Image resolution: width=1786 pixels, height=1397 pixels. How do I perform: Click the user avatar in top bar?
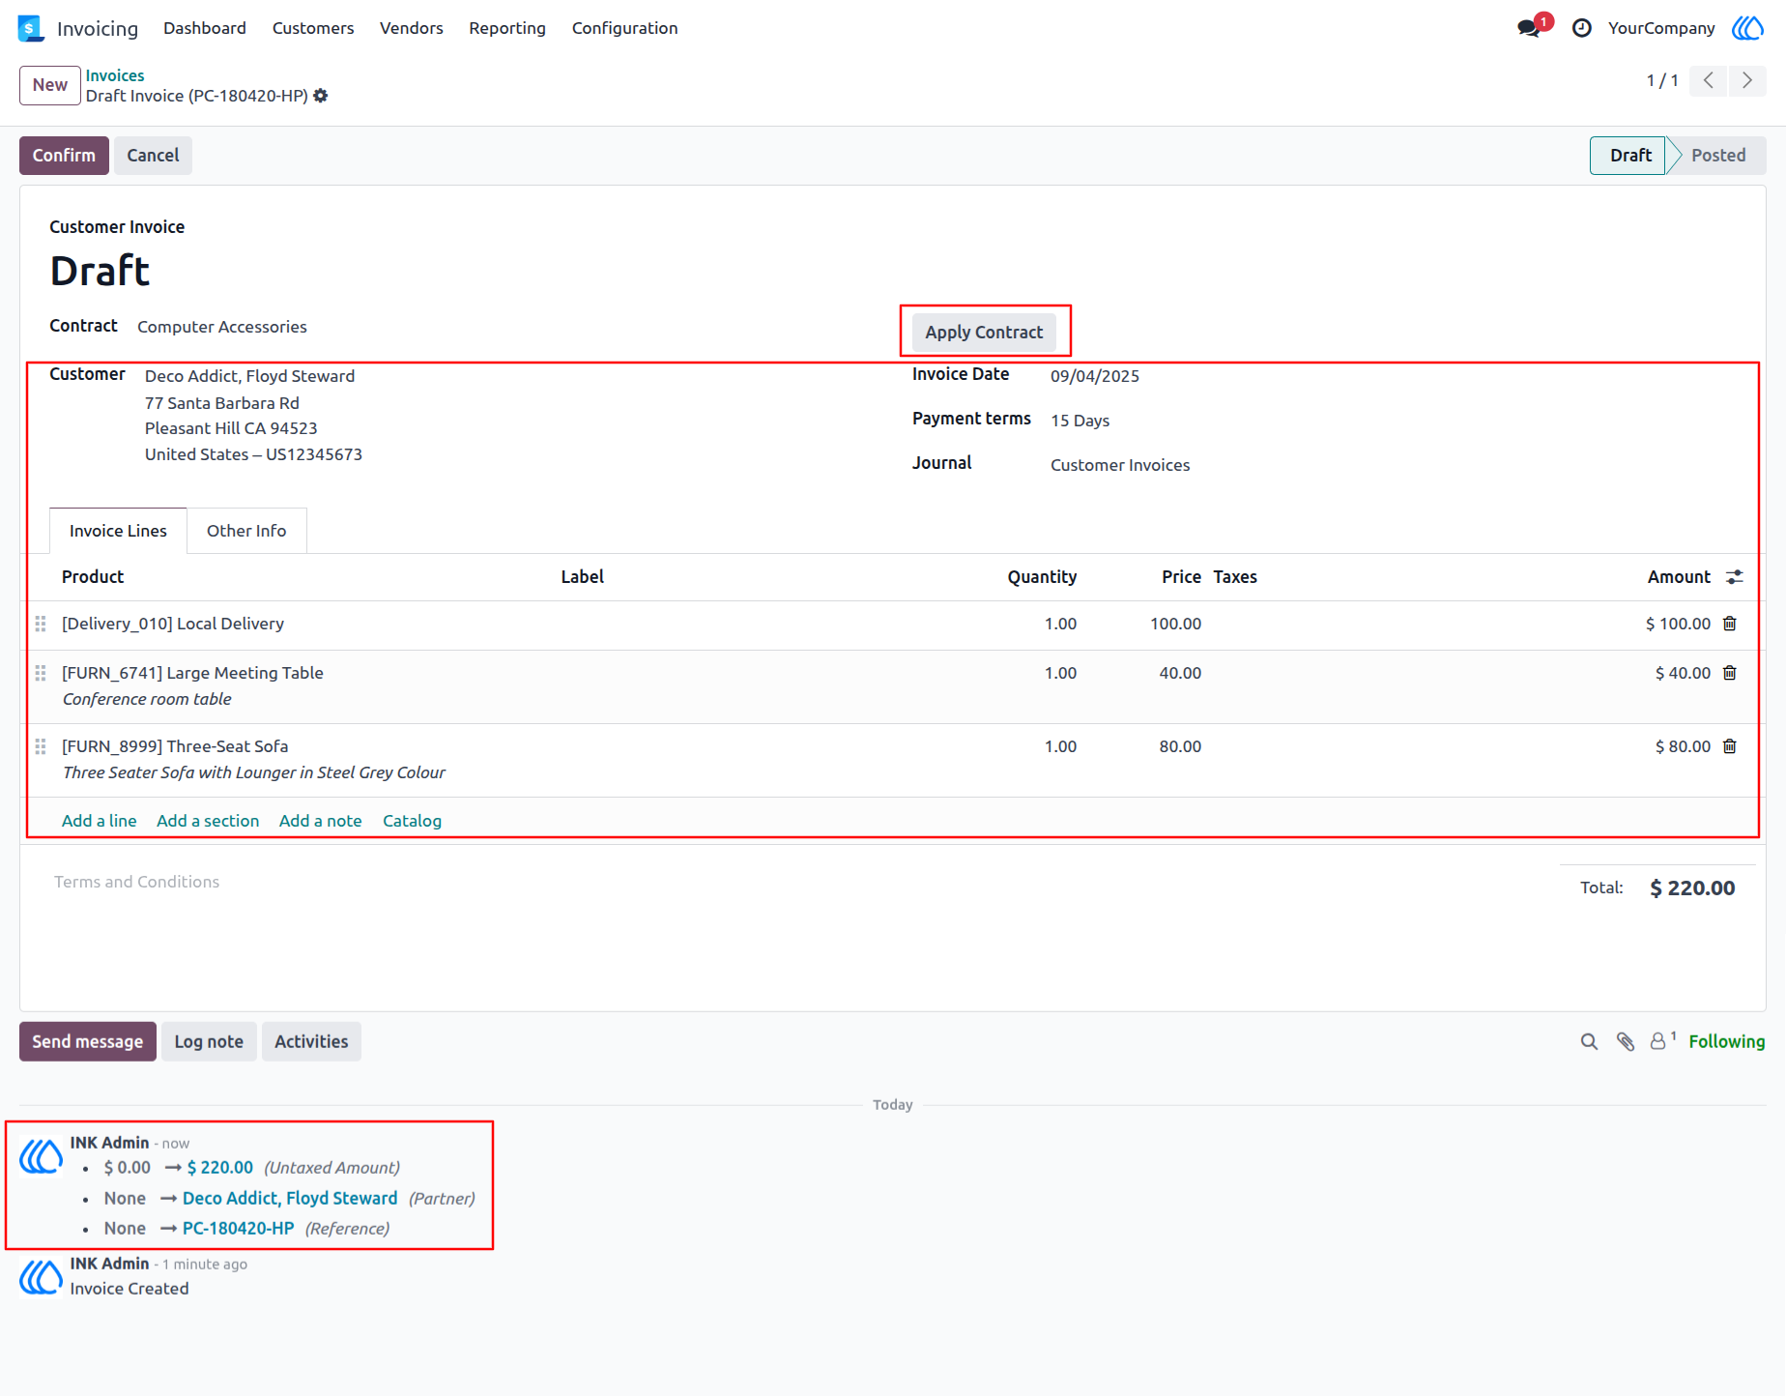coord(1747,28)
